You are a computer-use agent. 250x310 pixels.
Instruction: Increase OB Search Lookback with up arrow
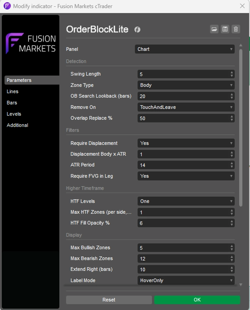coord(232,95)
